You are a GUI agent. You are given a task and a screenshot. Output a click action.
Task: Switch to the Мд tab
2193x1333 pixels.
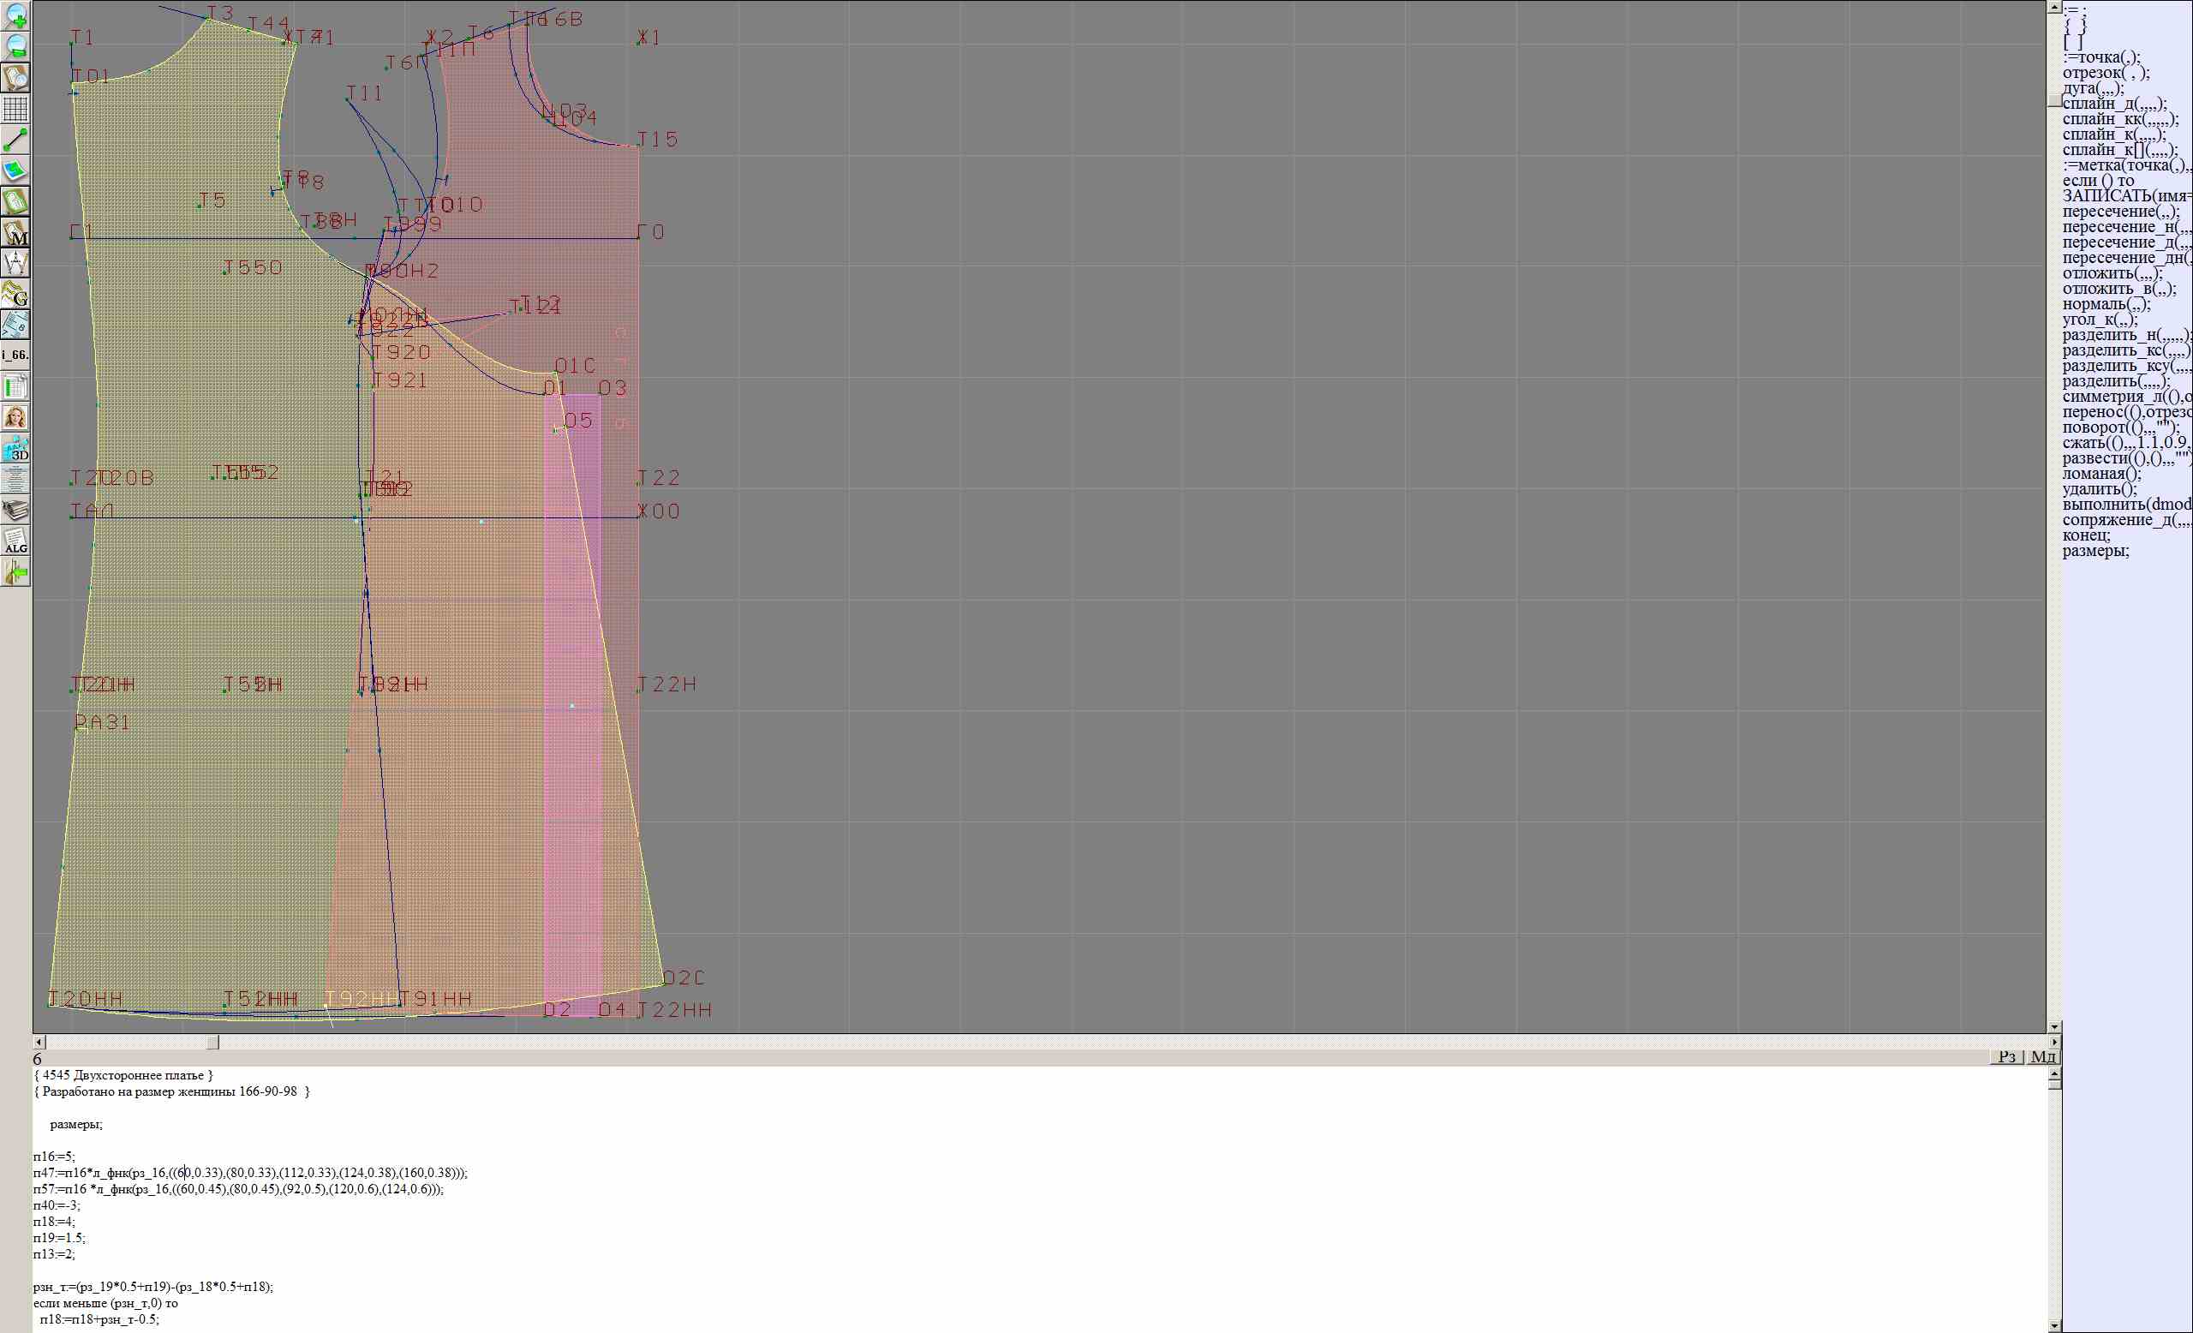click(x=2042, y=1056)
